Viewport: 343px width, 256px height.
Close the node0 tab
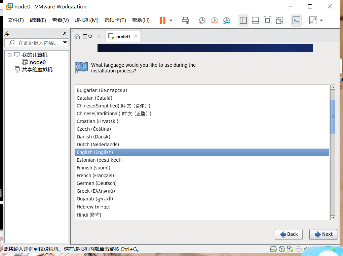click(136, 36)
